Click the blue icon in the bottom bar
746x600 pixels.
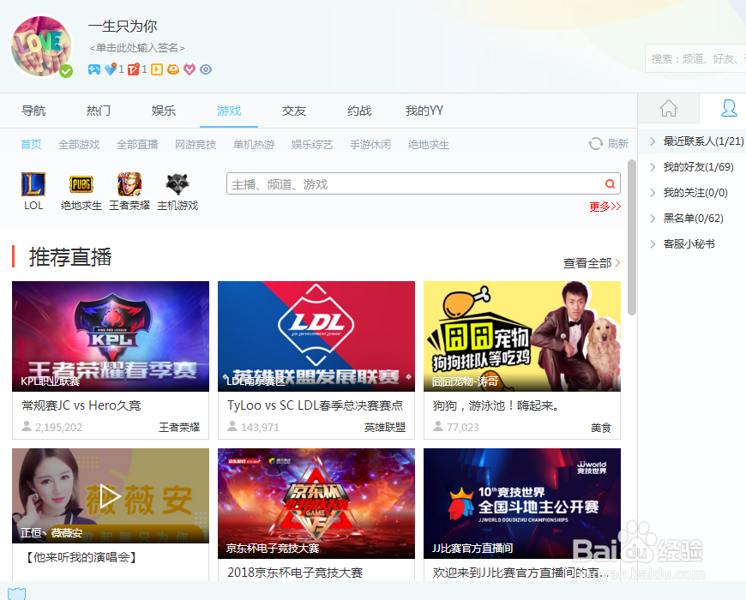pyautogui.click(x=16, y=593)
